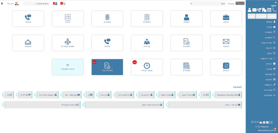Click the calendar icon in the הוסף toolbar
The height and width of the screenshot is (133, 278).
click(269, 10)
